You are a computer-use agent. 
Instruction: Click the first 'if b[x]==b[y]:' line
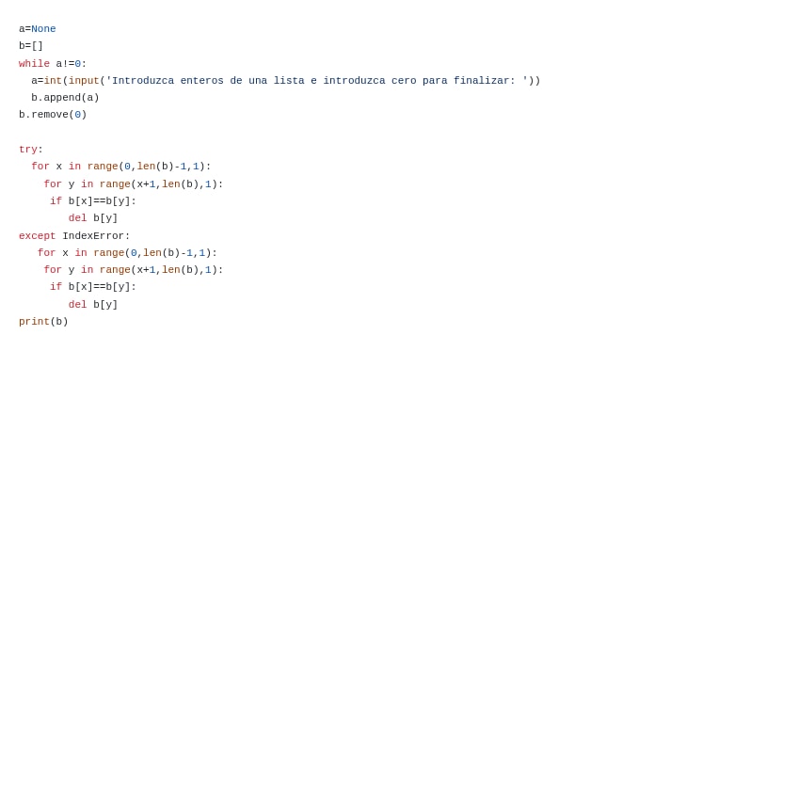coord(93,201)
